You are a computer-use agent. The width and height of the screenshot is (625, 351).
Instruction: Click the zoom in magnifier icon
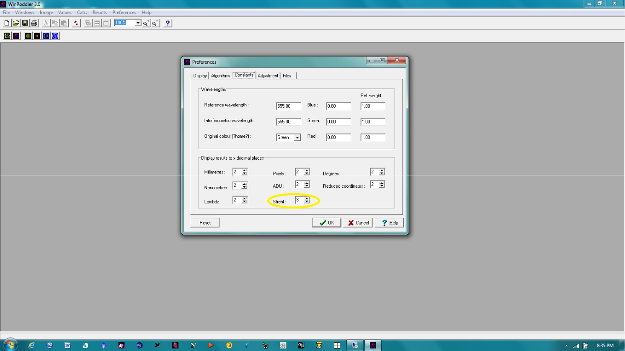pyautogui.click(x=146, y=23)
